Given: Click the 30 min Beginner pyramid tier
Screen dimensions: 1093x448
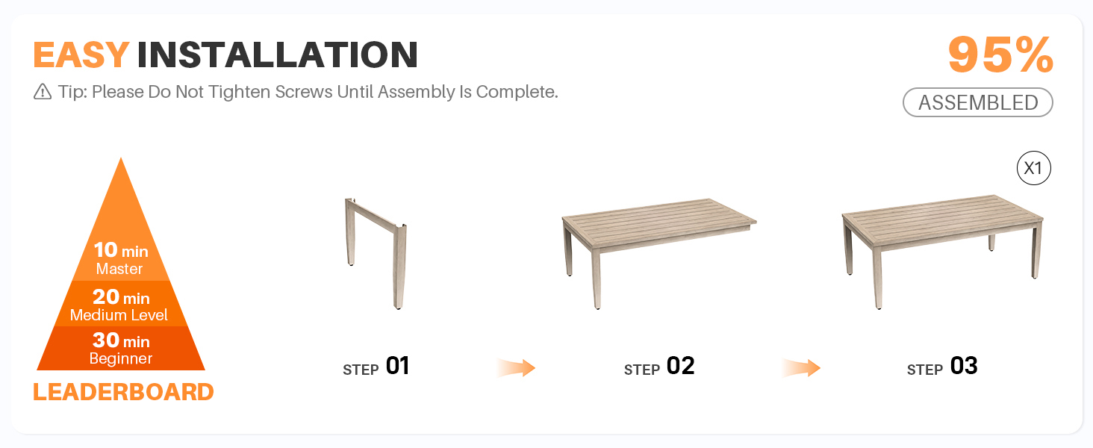Looking at the screenshot, I should (x=120, y=349).
